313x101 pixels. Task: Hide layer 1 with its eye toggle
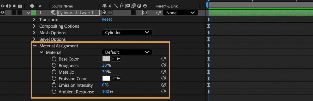coord(3,12)
